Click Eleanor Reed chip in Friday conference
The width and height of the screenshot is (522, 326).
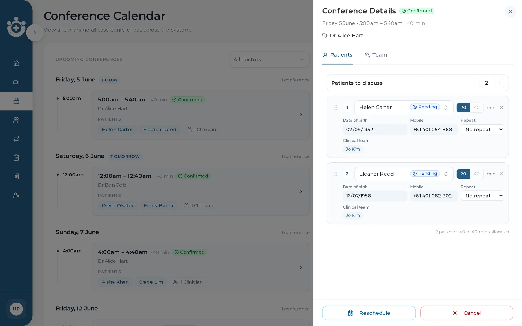point(160,130)
